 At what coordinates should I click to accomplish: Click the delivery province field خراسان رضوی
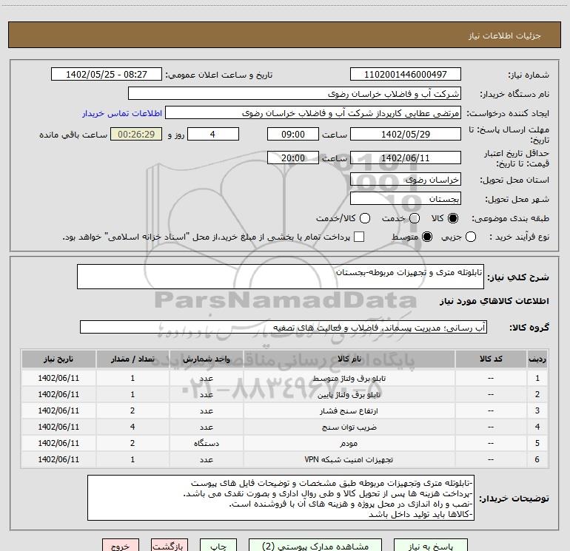[x=406, y=179]
